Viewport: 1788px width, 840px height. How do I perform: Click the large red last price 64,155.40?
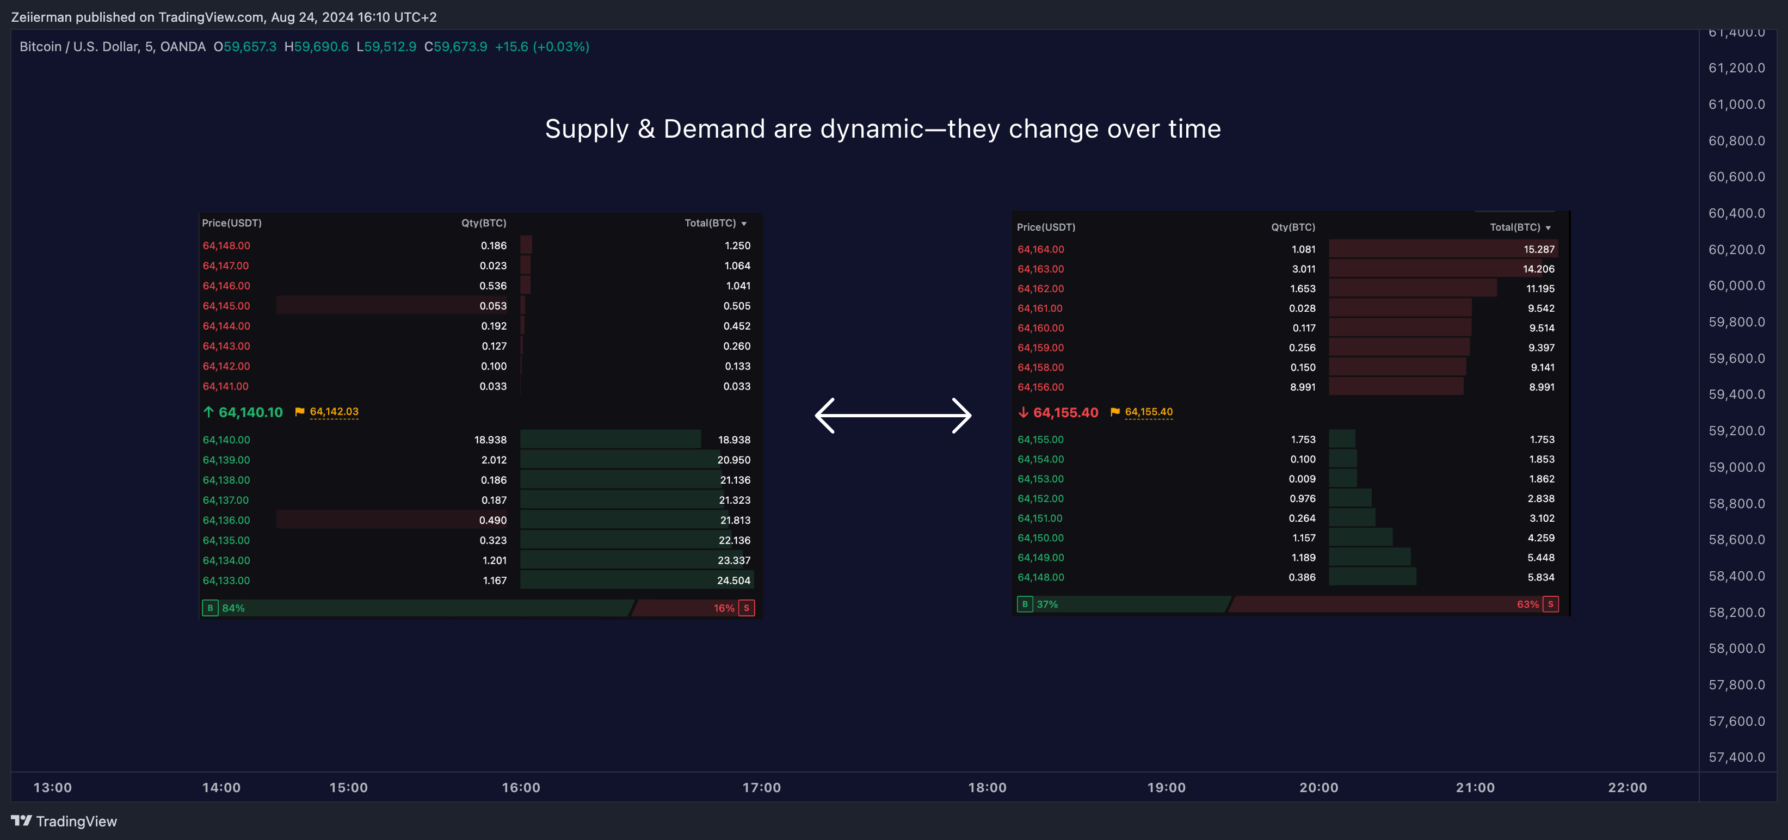(1065, 412)
